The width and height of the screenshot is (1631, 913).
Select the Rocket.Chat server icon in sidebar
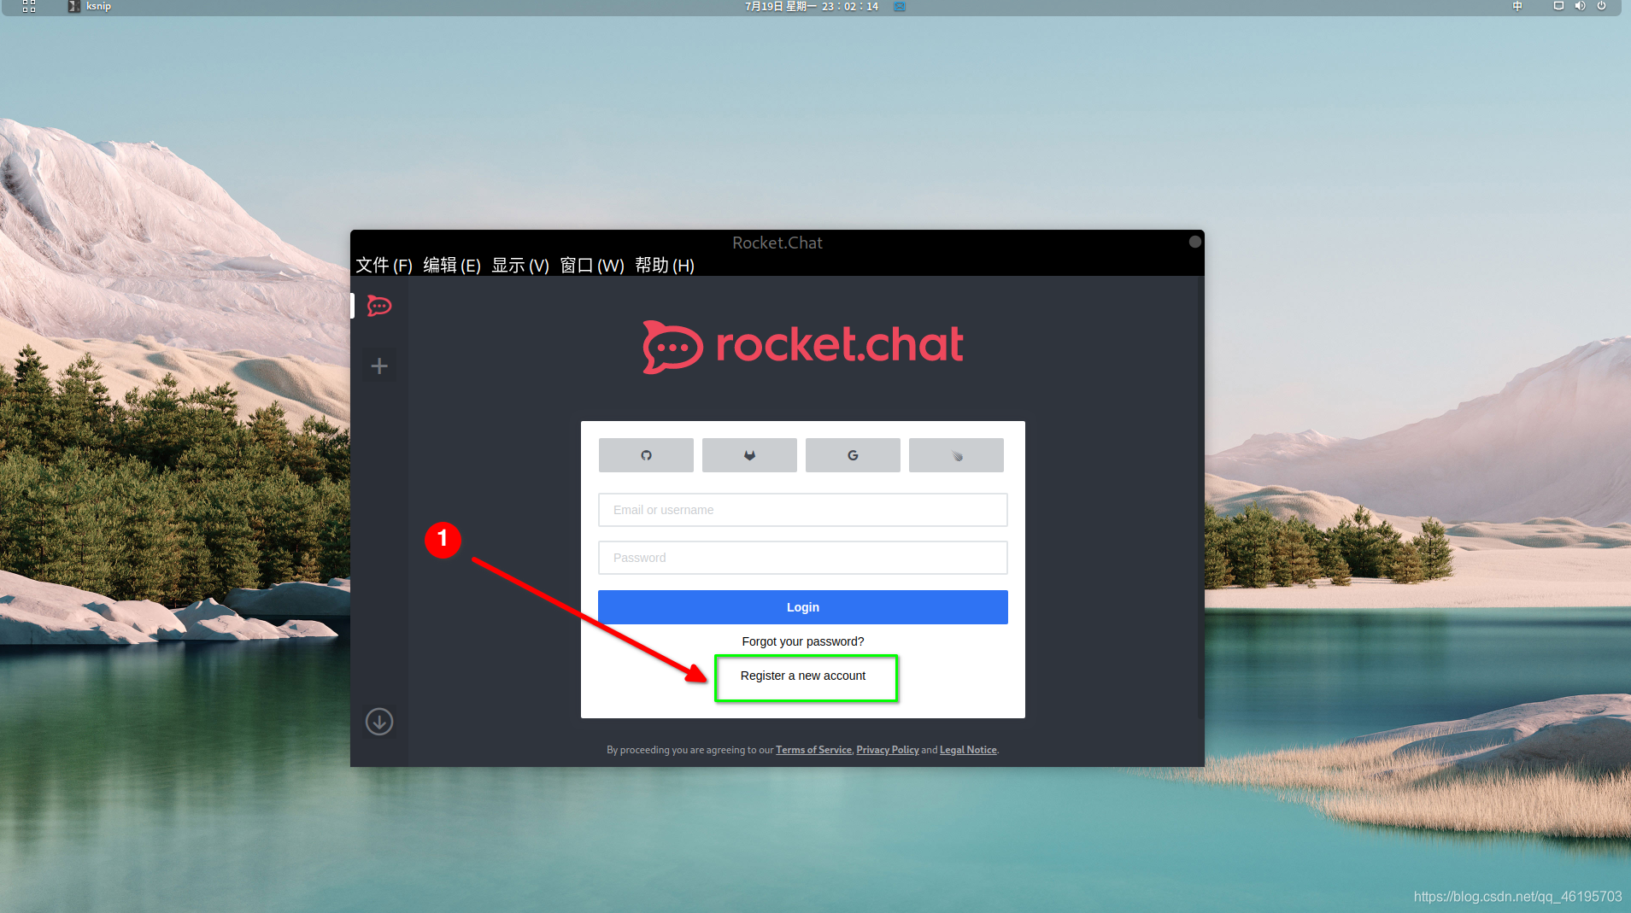pos(379,306)
